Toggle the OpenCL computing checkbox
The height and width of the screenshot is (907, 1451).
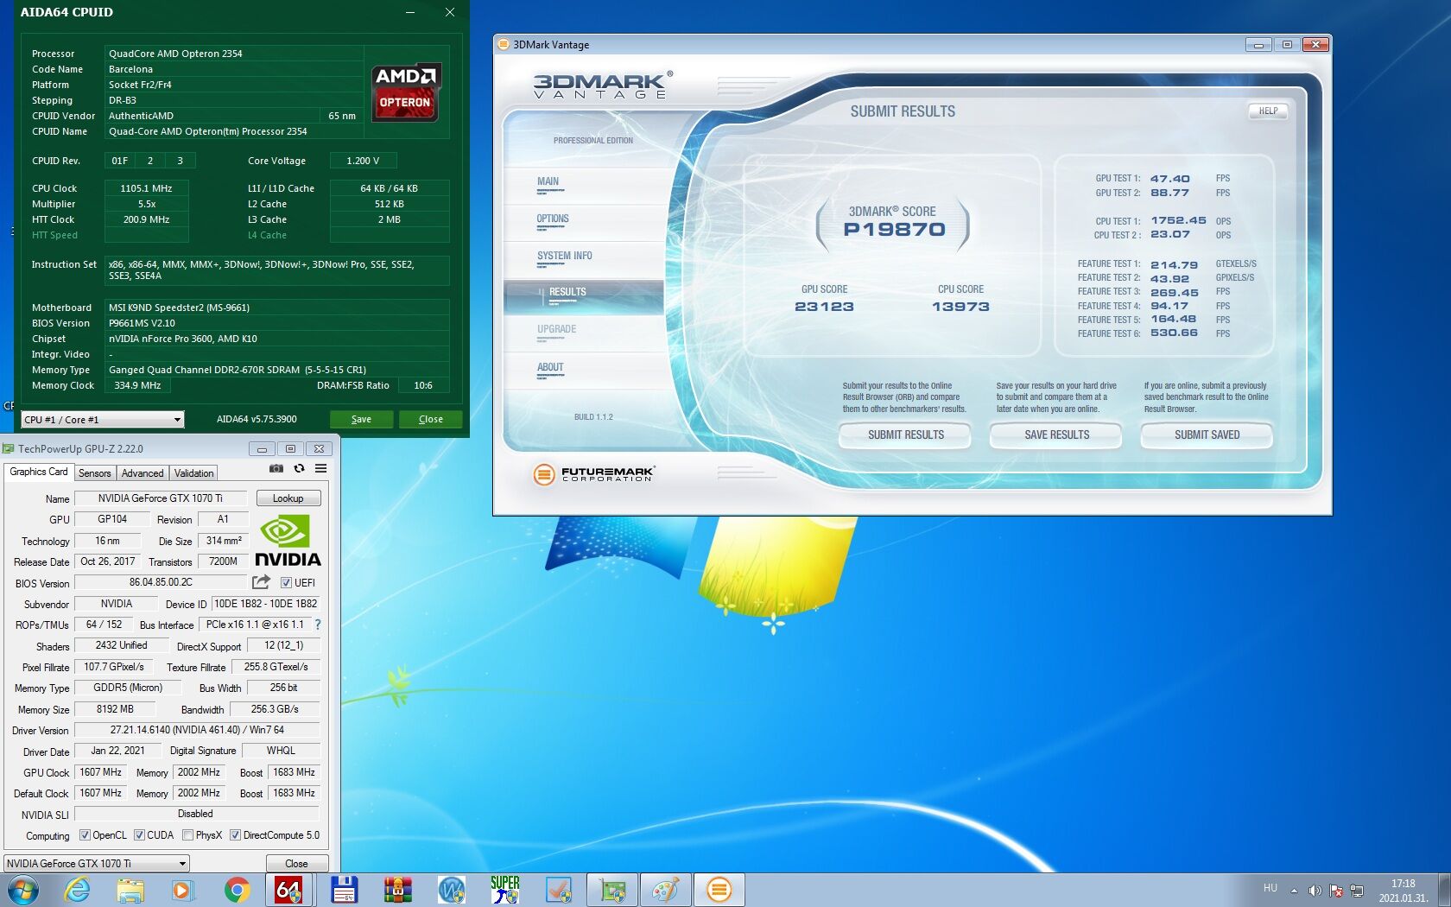click(85, 835)
